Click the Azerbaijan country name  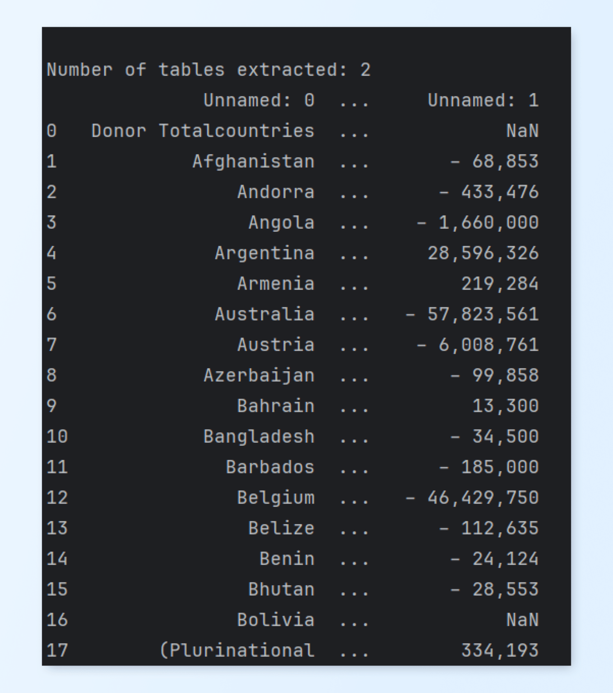coord(259,375)
